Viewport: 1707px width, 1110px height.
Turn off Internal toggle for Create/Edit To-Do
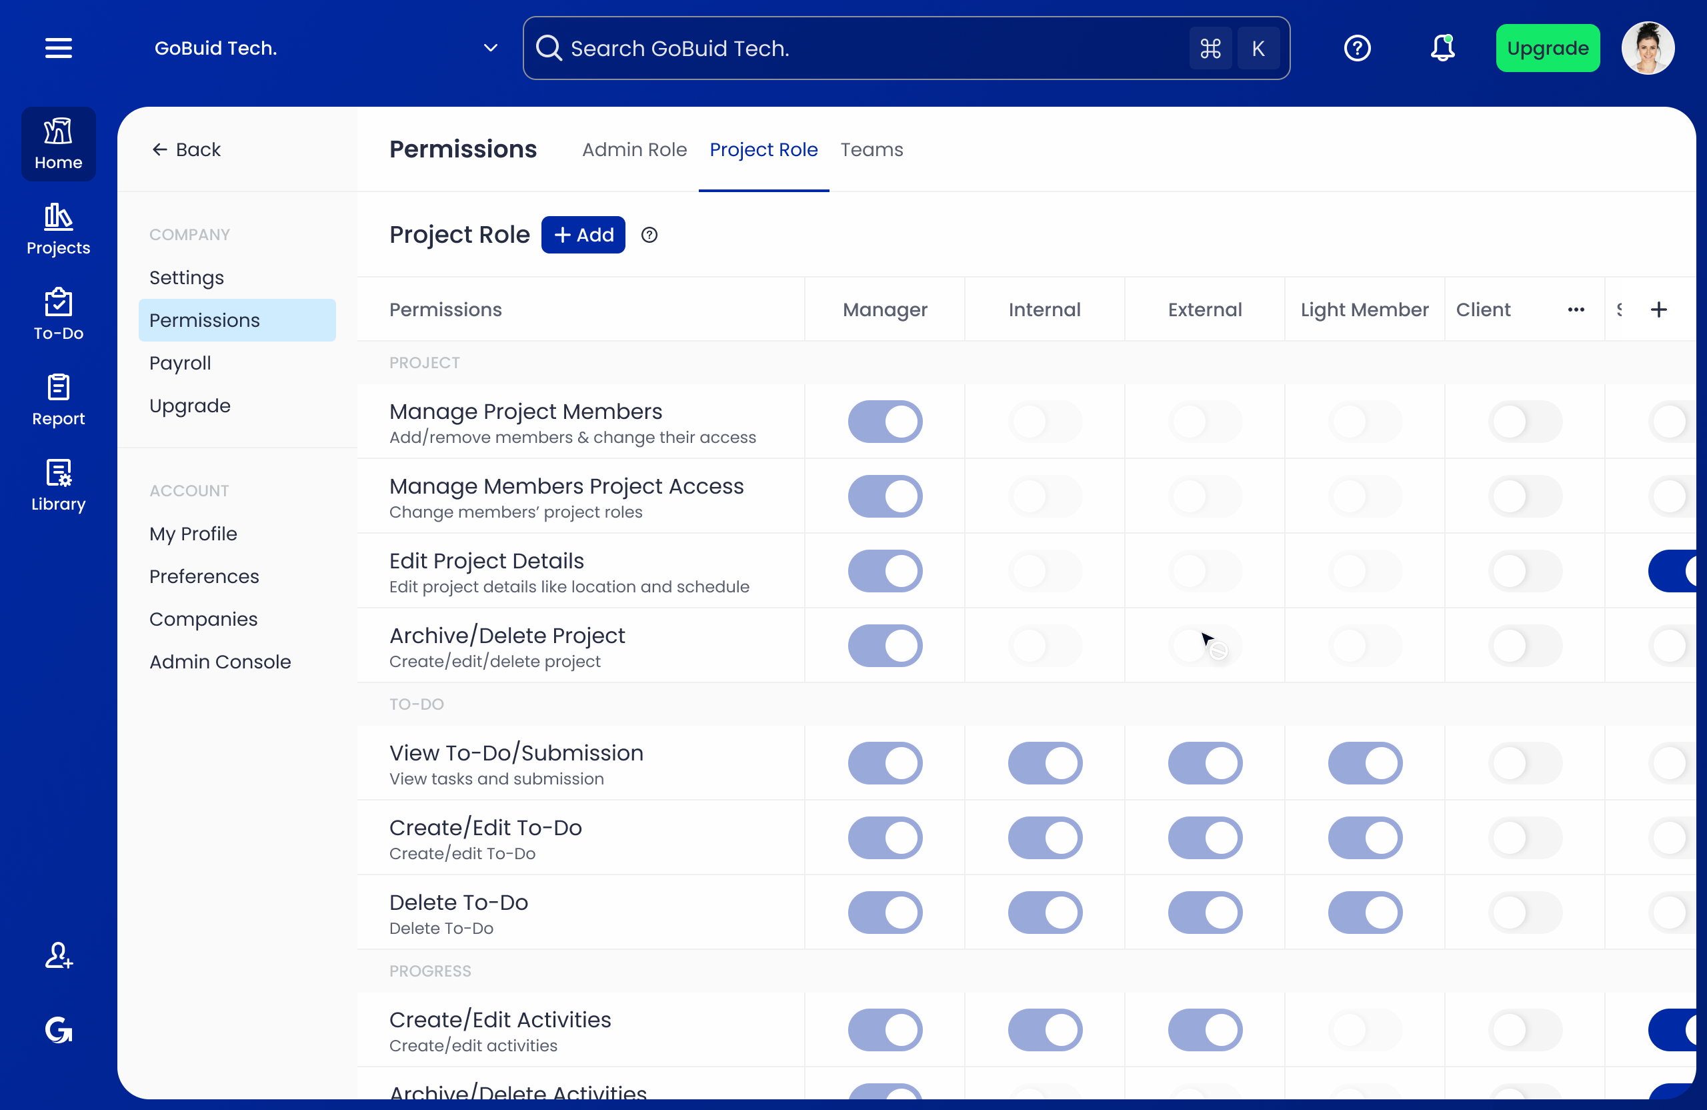tap(1044, 838)
